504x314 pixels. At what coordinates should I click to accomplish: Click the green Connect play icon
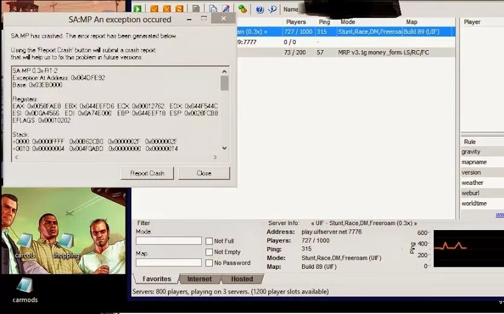coord(138,9)
